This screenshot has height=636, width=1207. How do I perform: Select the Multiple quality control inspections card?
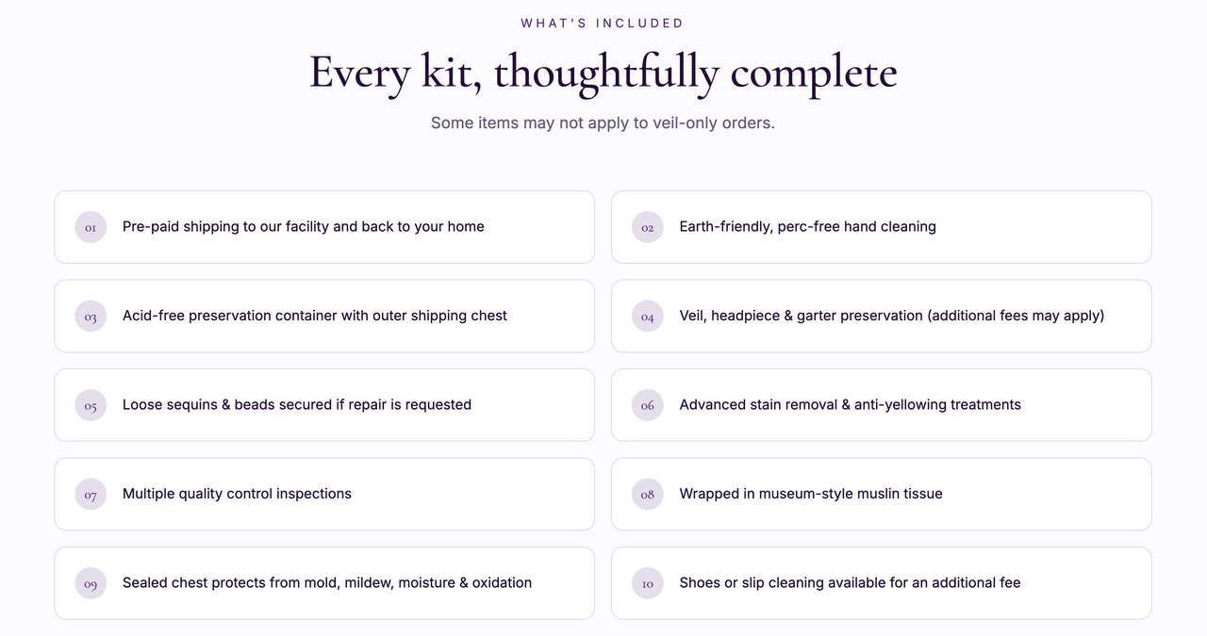[324, 494]
